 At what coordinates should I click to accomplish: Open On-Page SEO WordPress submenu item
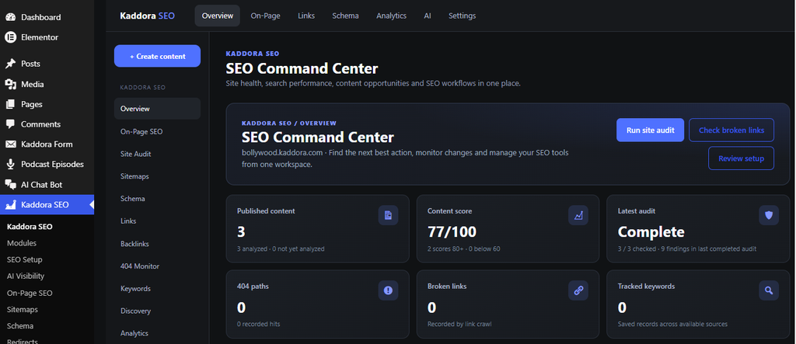30,293
